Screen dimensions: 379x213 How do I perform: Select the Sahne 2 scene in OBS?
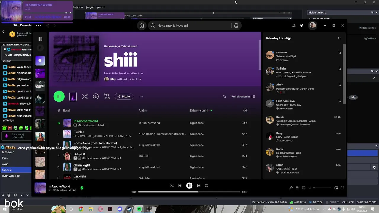point(16,170)
